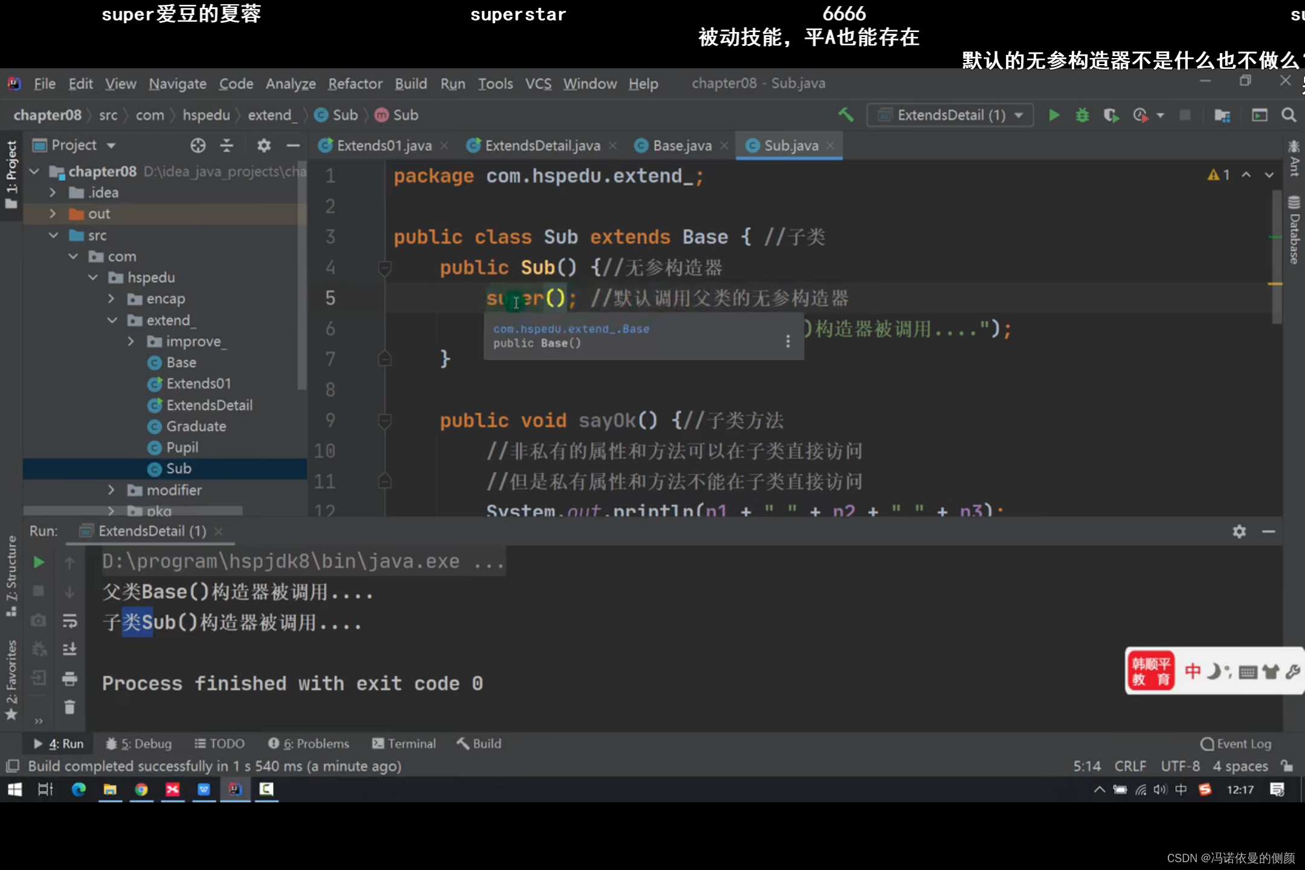The image size is (1305, 870).
Task: Open three-dot menu in quick doc popup
Action: 788,341
